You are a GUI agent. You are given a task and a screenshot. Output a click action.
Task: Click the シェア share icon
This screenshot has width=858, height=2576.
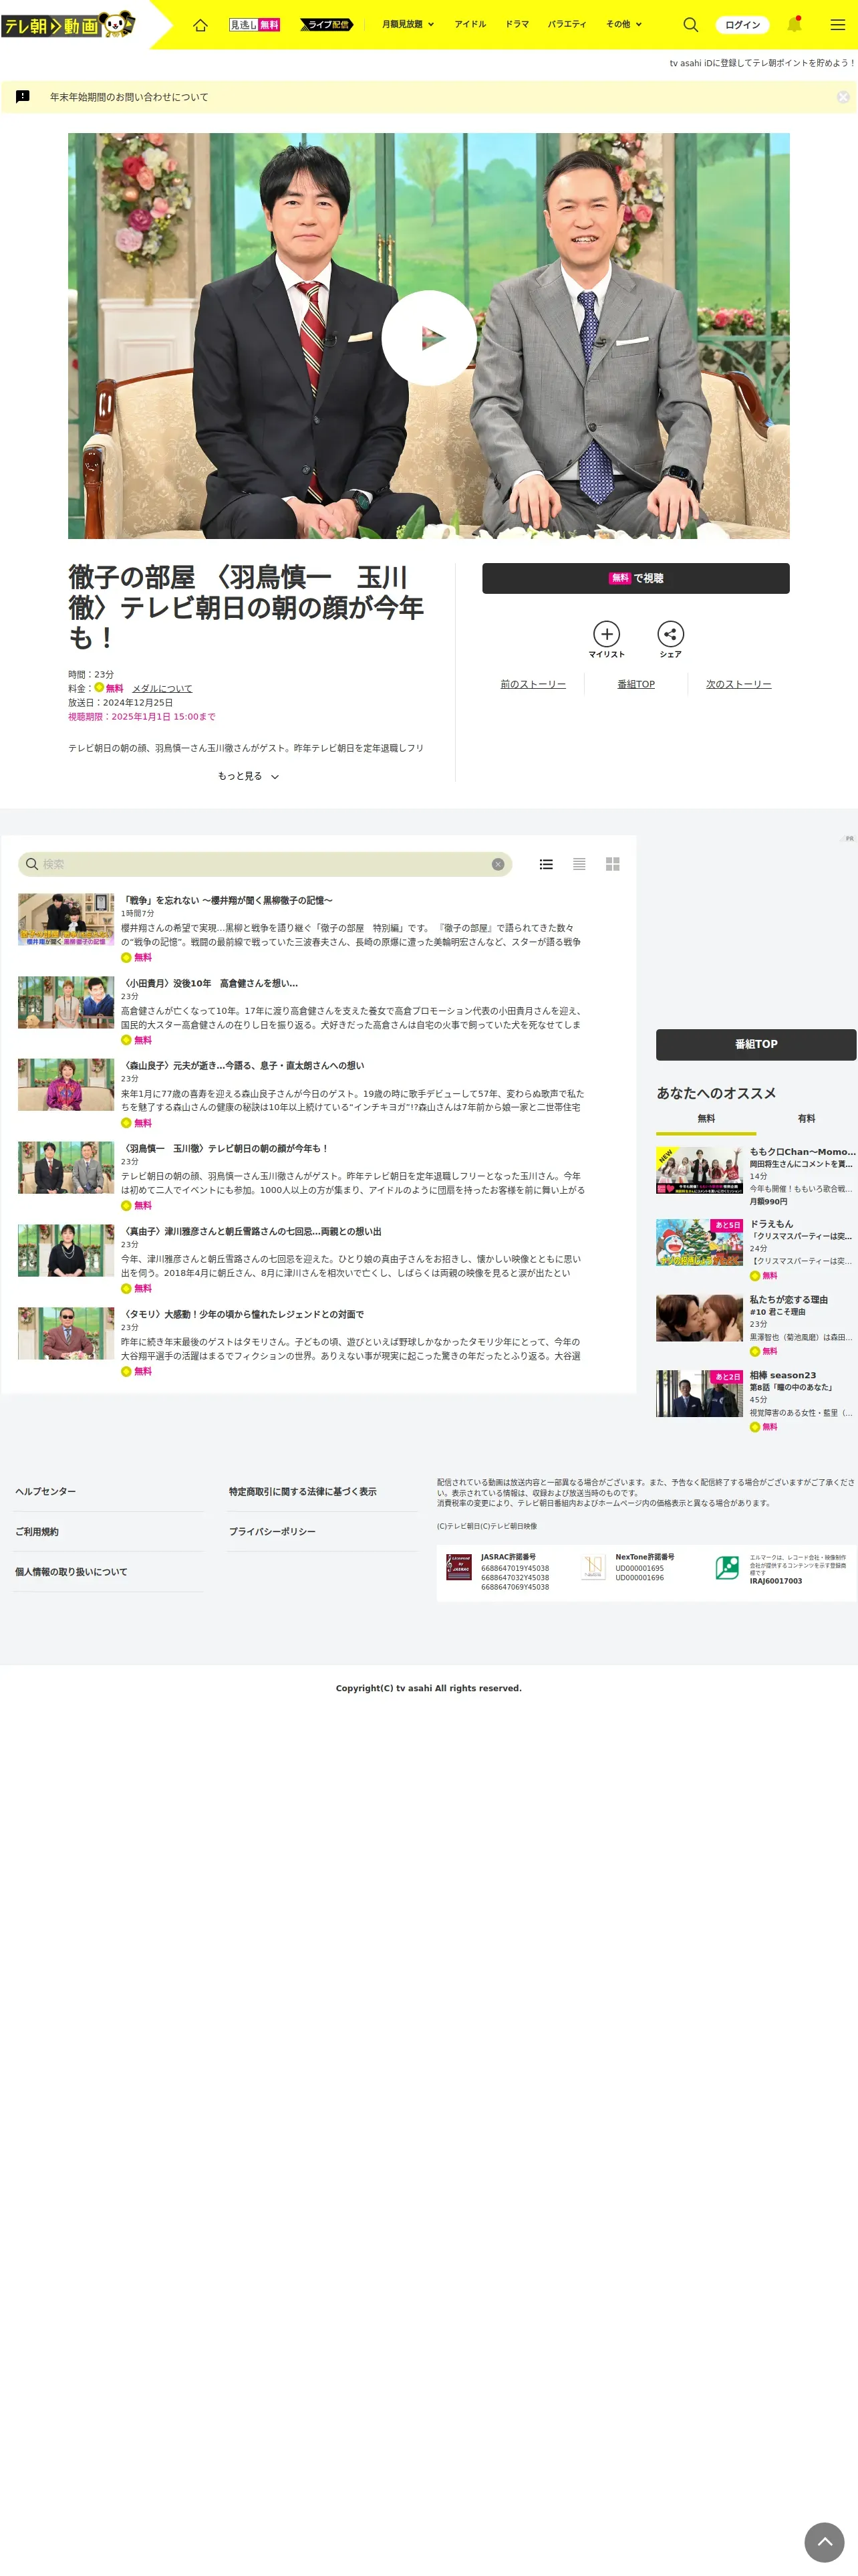670,639
